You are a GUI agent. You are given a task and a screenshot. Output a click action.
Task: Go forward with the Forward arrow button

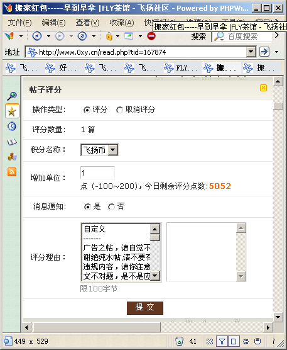[60, 36]
